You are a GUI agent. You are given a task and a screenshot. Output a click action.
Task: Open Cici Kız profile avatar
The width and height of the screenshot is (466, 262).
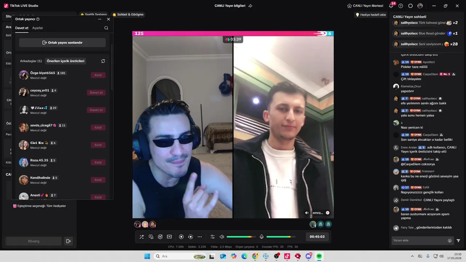tap(24, 145)
